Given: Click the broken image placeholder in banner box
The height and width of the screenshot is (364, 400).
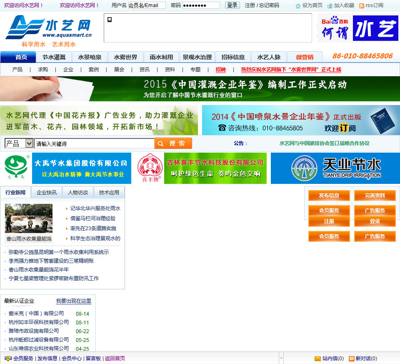Looking at the screenshot, I should [110, 20].
